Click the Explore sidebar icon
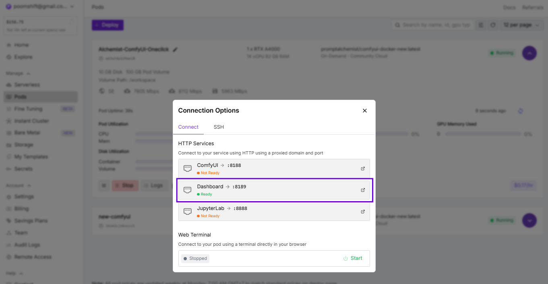Image resolution: width=548 pixels, height=284 pixels. click(9, 57)
